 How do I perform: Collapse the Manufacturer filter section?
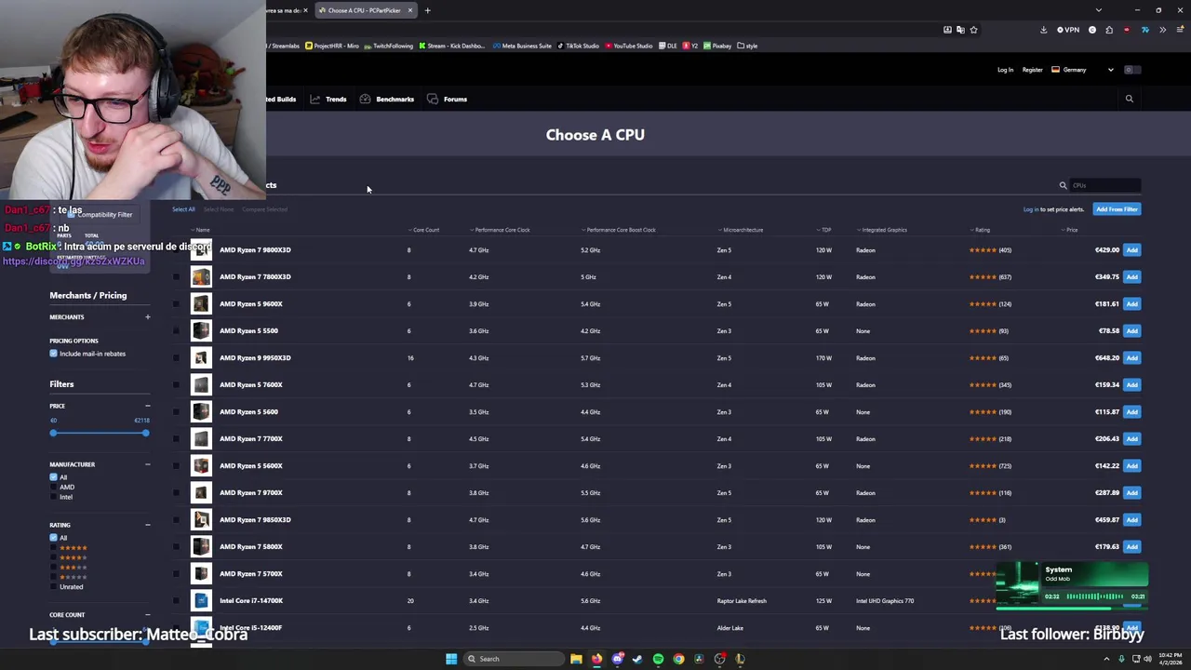(x=147, y=464)
